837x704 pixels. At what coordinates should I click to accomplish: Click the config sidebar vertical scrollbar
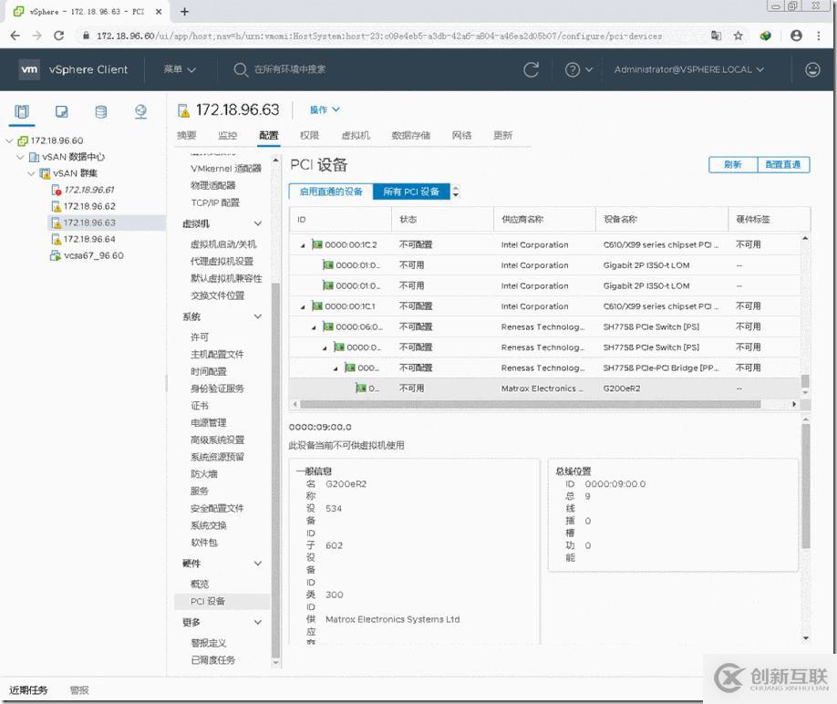275,470
